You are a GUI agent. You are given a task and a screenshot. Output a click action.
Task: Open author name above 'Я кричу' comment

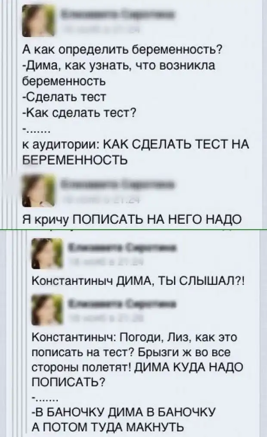117,184
